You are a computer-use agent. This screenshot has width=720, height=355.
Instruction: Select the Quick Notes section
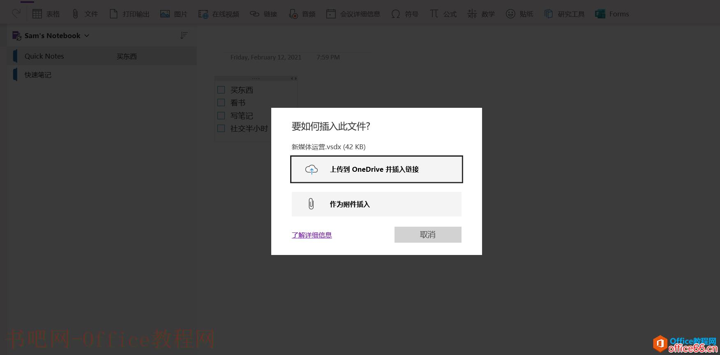tap(44, 56)
